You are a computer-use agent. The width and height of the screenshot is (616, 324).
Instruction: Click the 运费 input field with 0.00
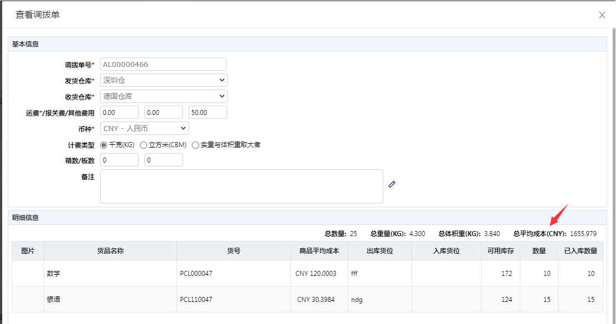click(119, 112)
